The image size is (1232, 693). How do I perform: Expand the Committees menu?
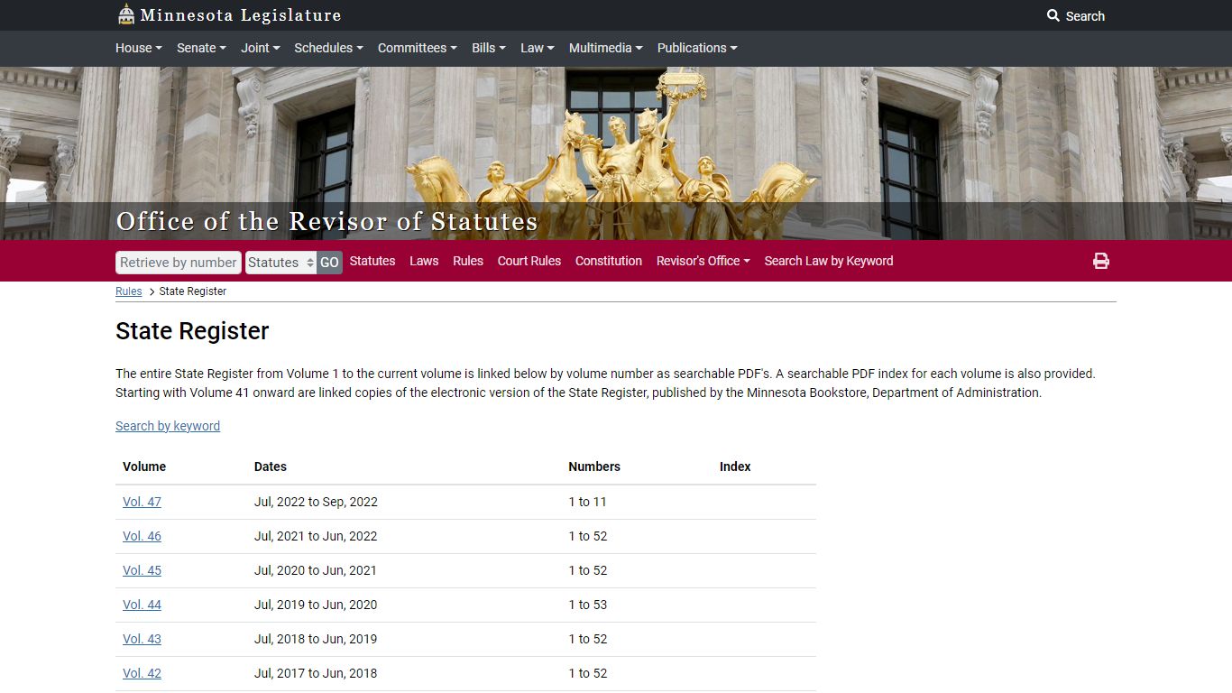pyautogui.click(x=417, y=48)
